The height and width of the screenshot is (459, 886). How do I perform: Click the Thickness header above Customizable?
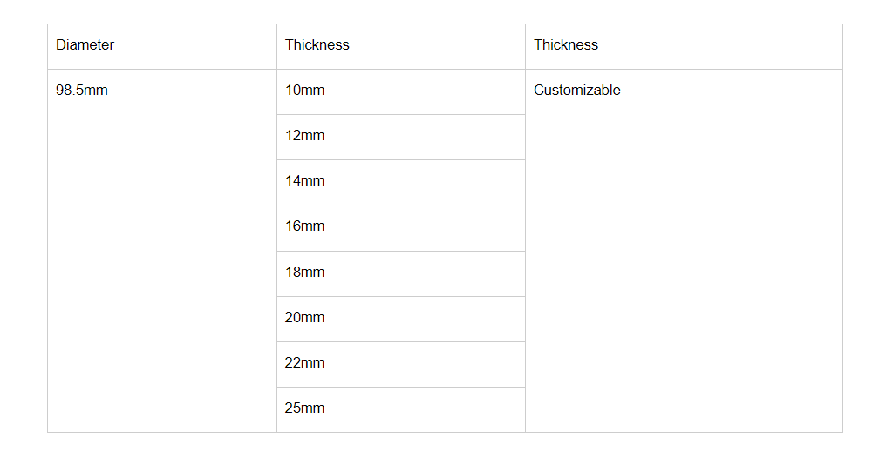(566, 45)
